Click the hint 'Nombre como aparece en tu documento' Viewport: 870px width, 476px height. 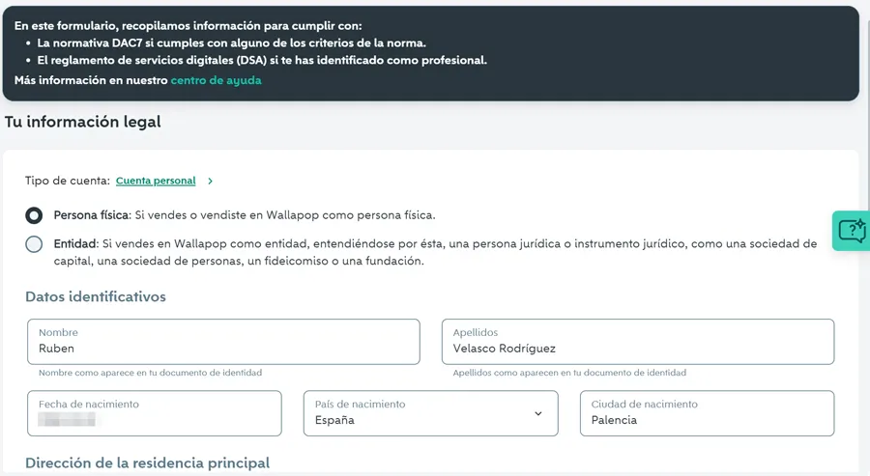coord(151,373)
